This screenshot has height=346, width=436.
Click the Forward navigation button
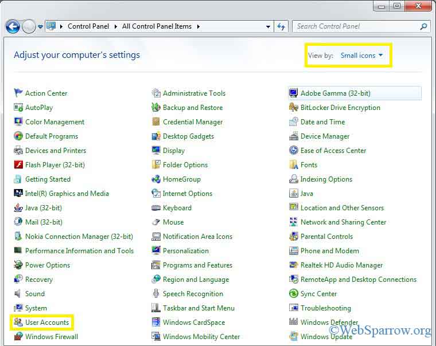[x=29, y=27]
